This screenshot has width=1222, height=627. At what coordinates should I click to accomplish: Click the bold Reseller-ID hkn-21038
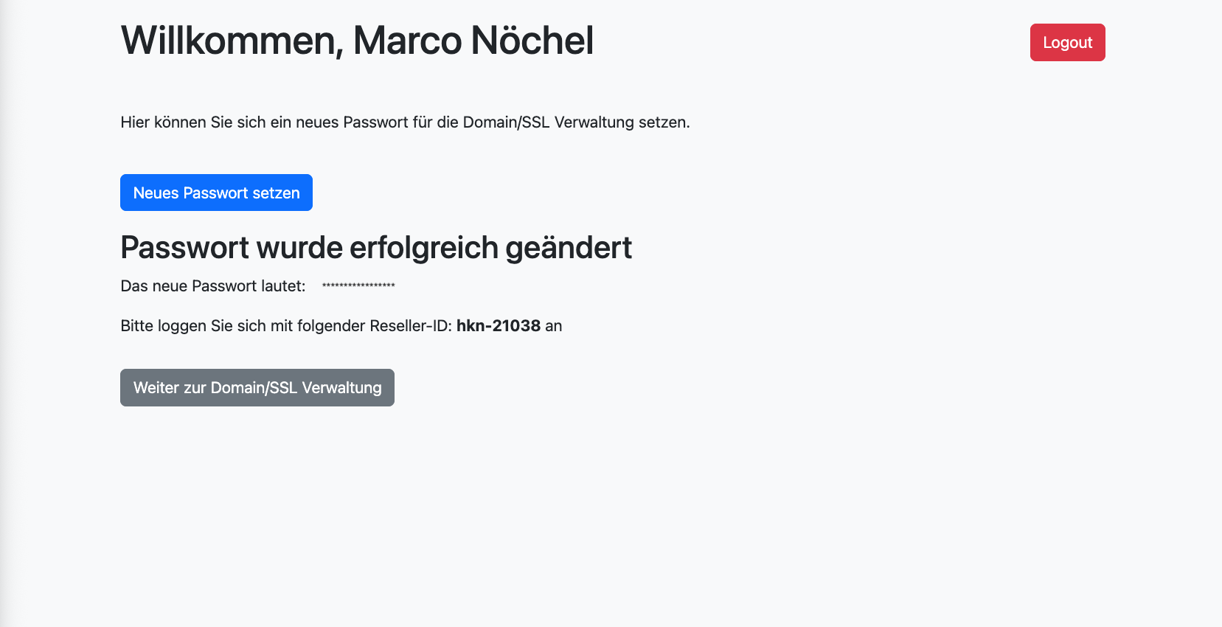497,325
